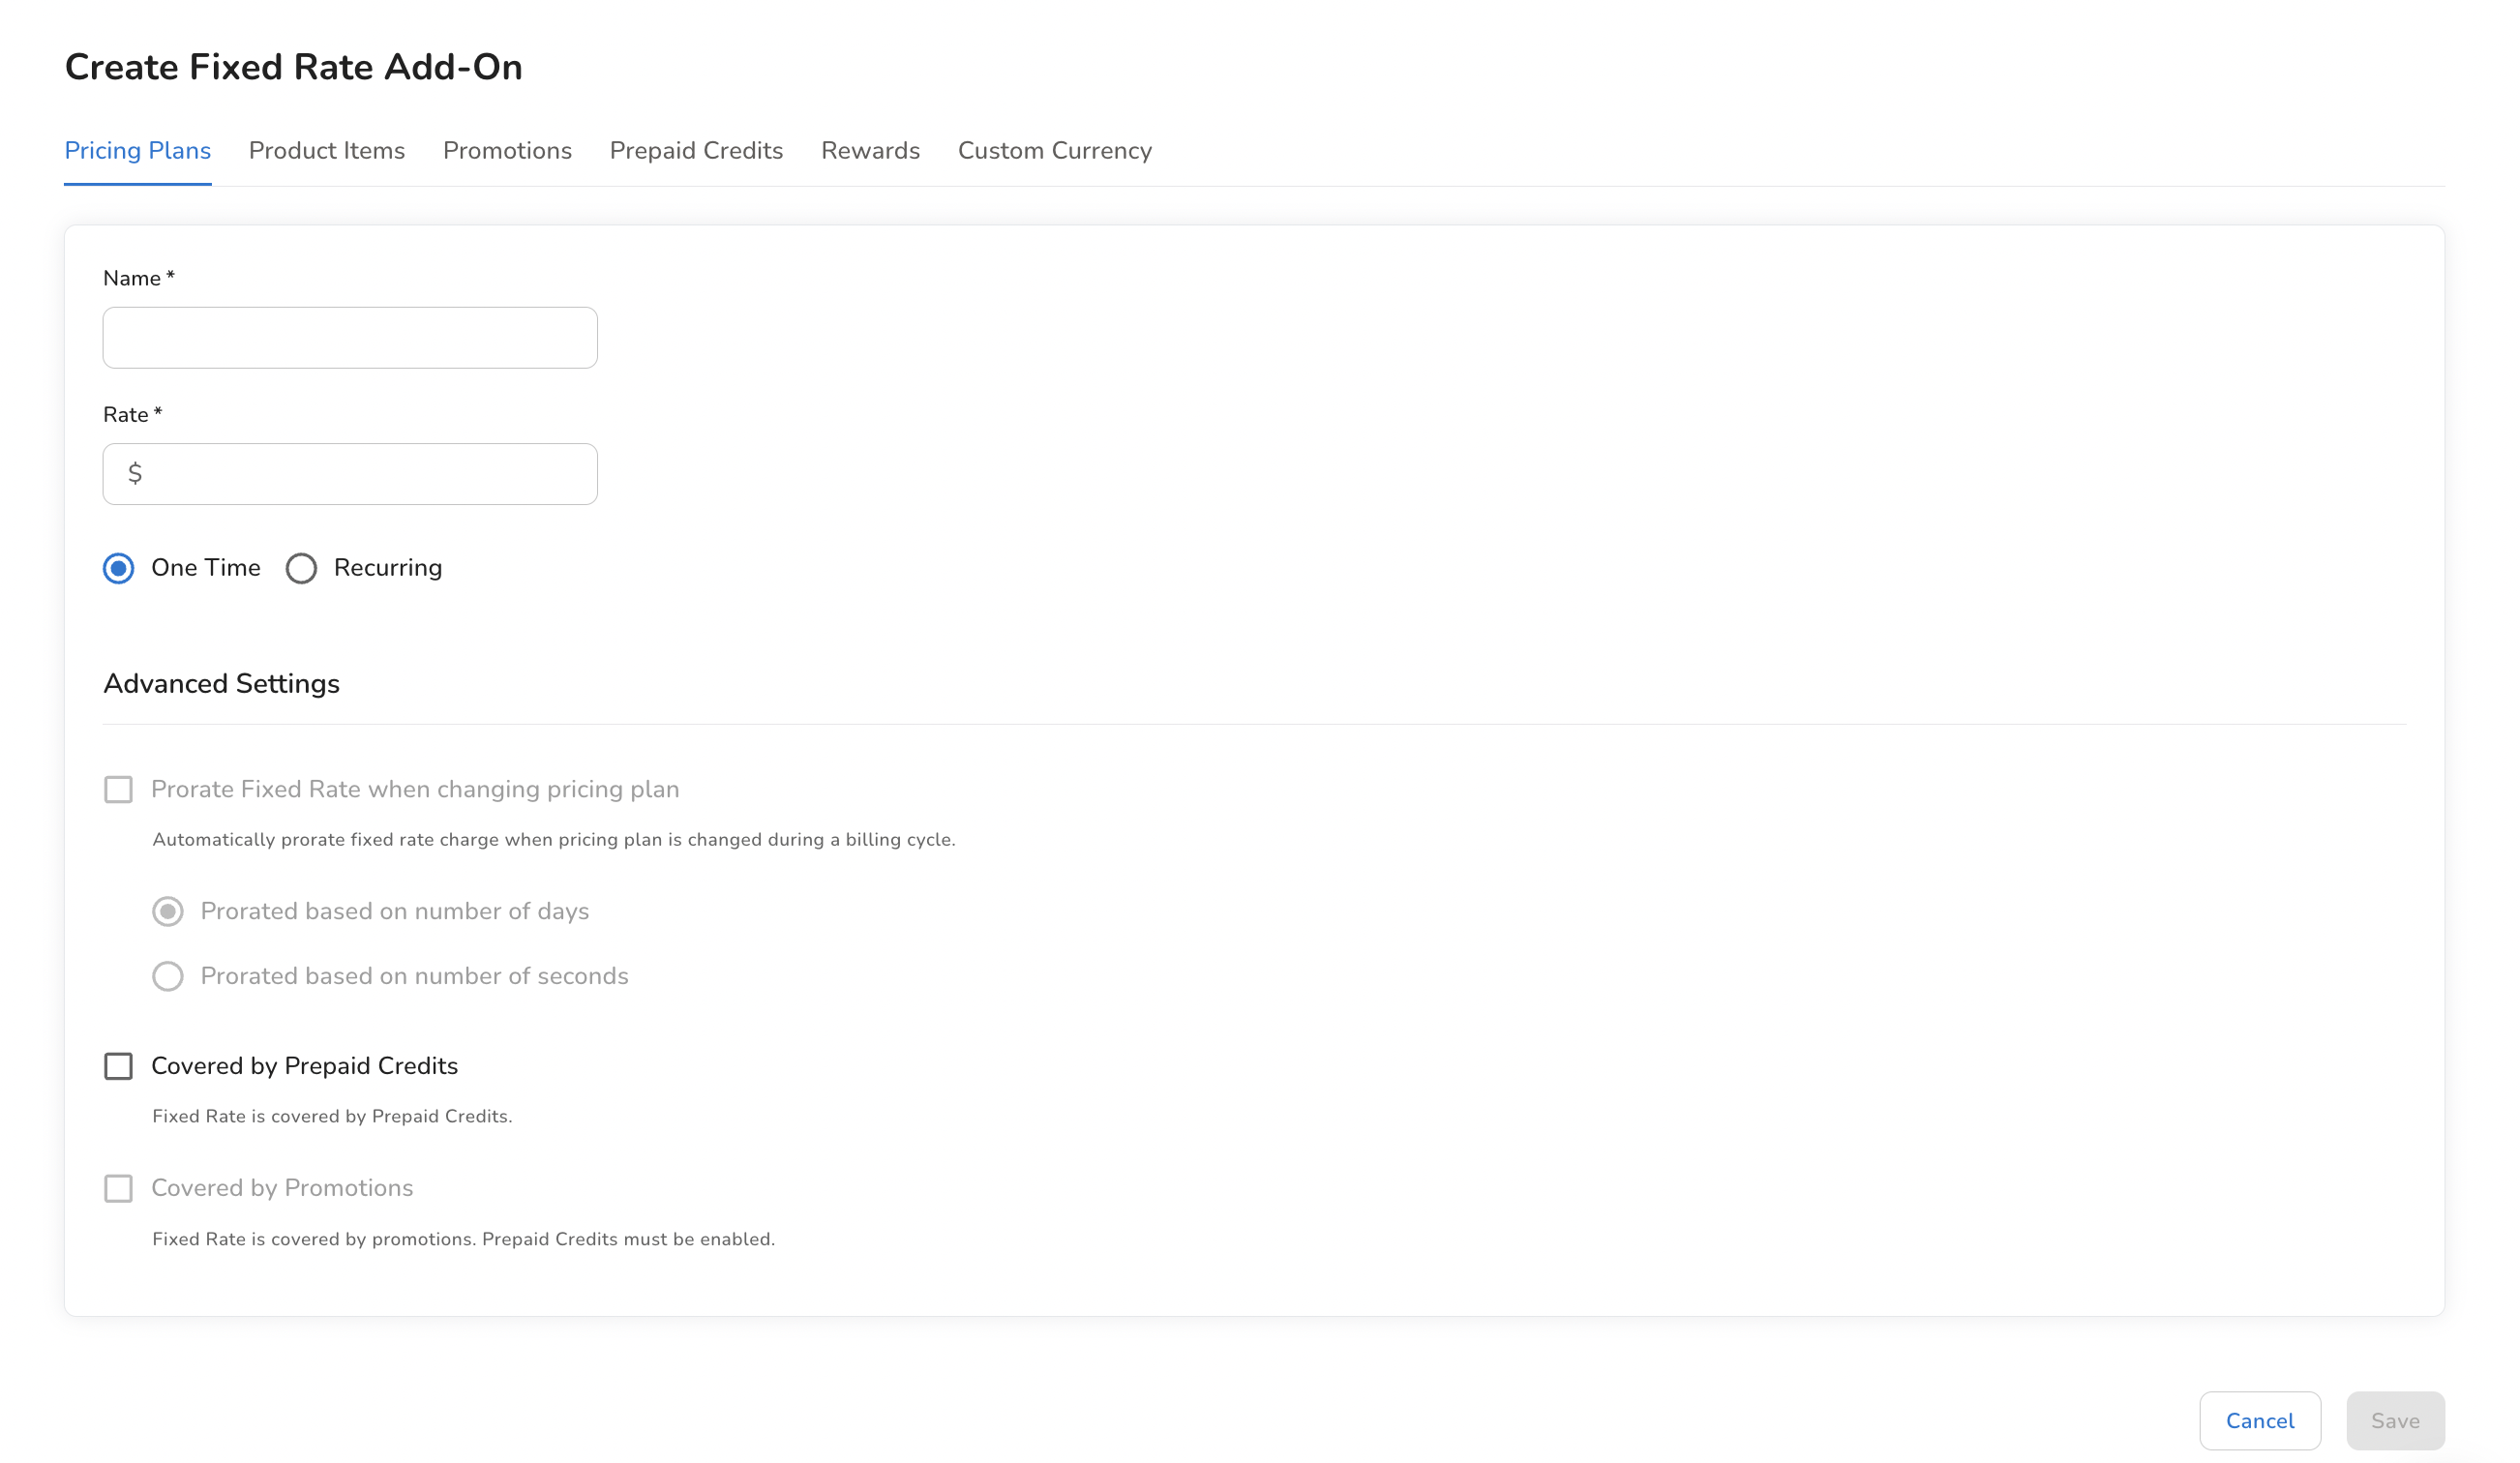
Task: Click the Save button
Action: pos(2395,1420)
